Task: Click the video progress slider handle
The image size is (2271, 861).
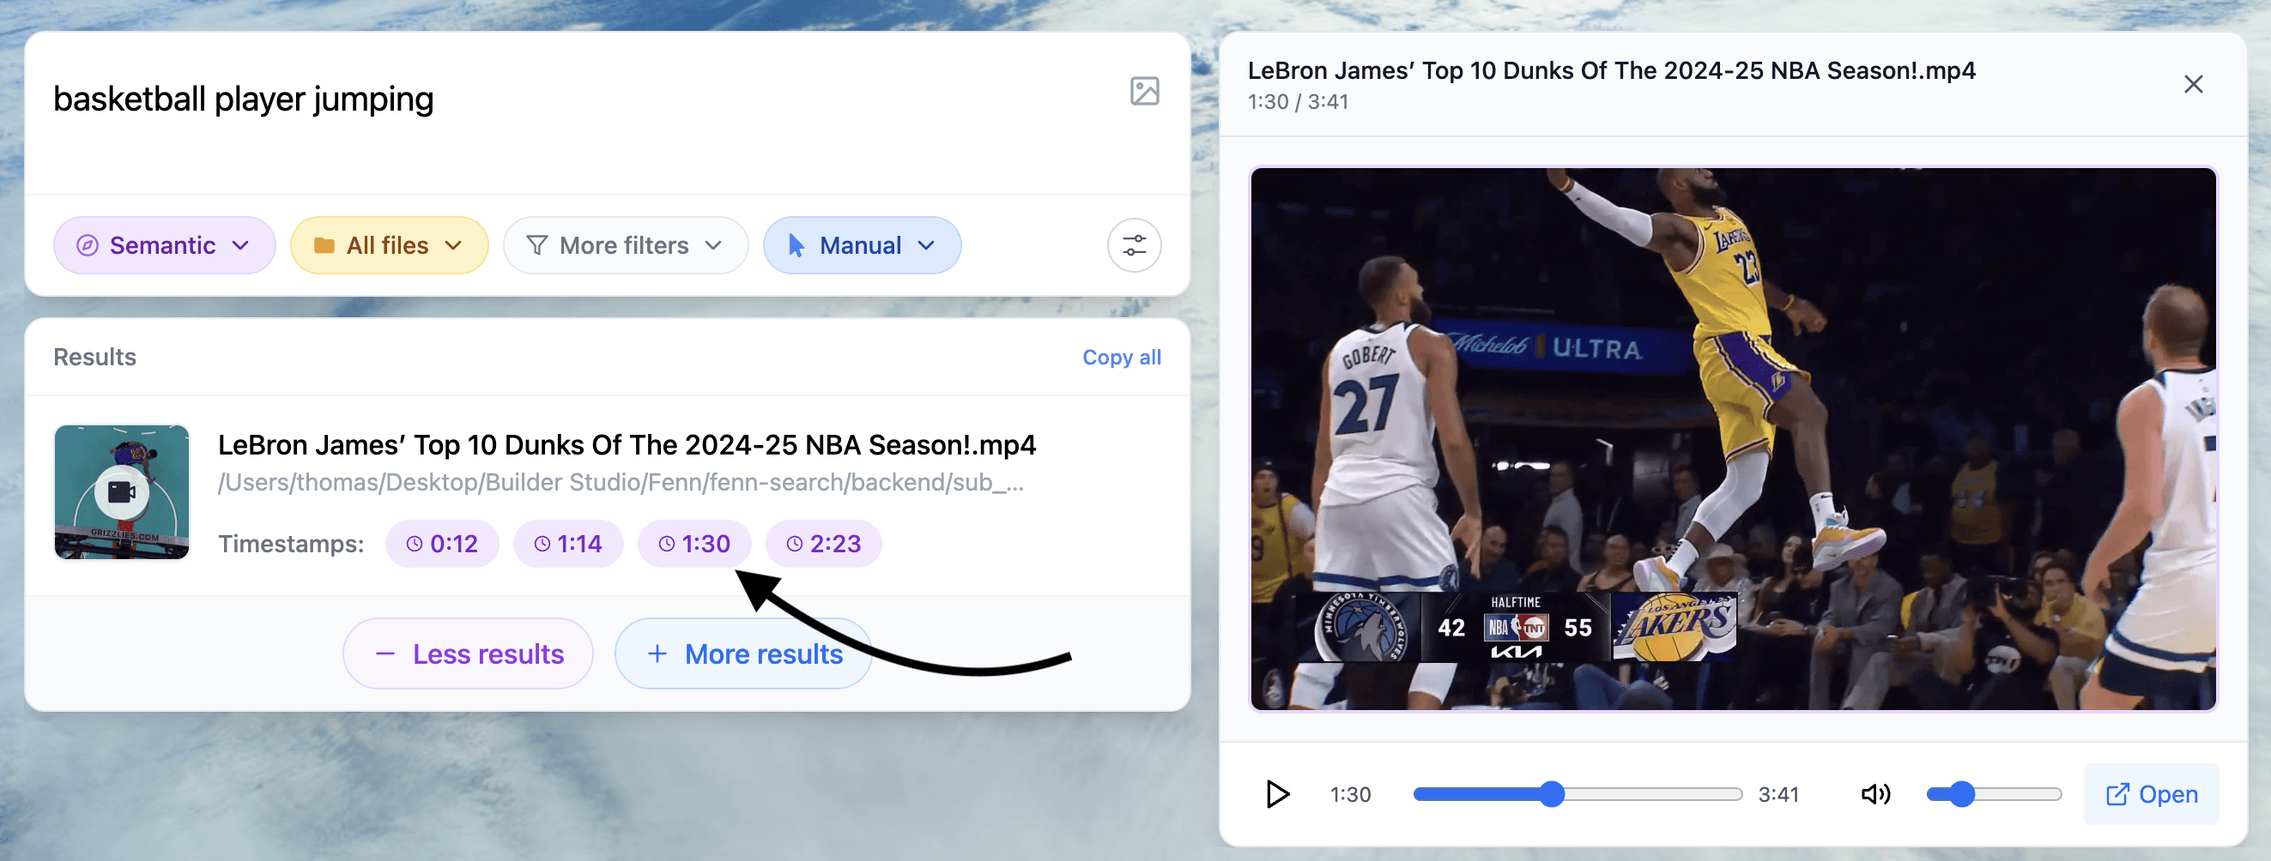Action: click(x=1552, y=794)
